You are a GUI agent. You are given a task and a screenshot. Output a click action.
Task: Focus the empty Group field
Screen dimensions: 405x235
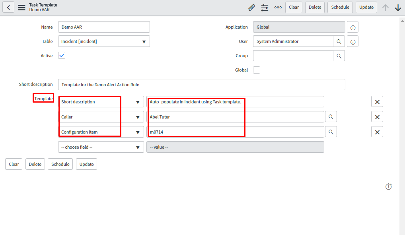(x=293, y=56)
